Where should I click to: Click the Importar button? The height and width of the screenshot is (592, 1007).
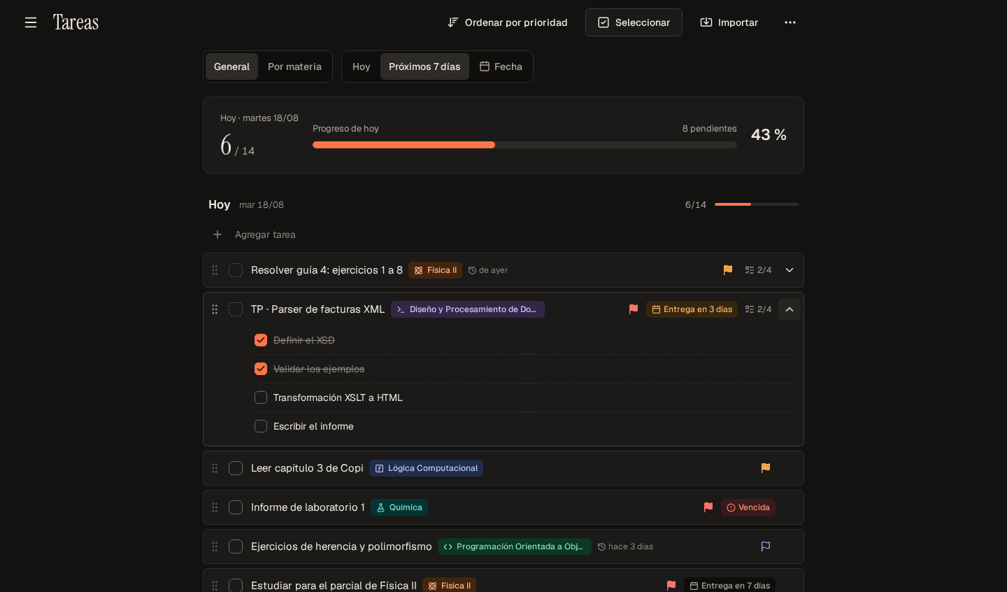click(729, 22)
